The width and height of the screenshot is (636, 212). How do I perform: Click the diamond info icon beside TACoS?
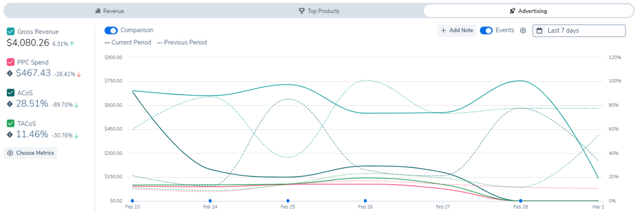[10, 134]
